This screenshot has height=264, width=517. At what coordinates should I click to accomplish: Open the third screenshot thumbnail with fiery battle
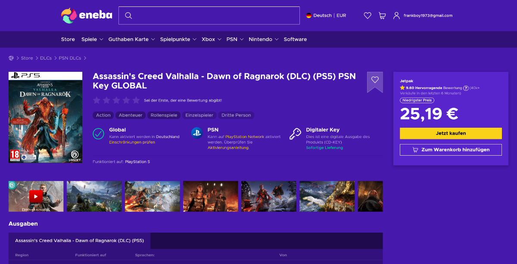[153, 196]
